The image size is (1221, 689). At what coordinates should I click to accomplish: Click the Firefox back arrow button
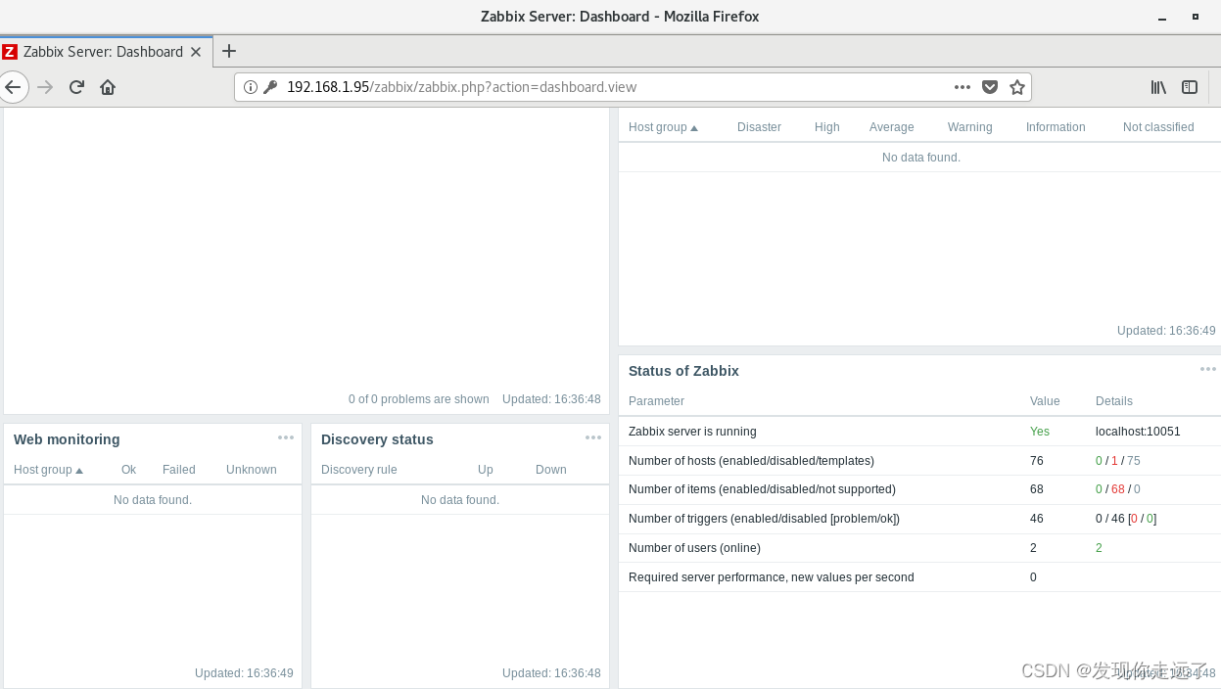coord(12,87)
